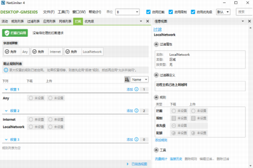253x168 pixels.
Task: Collapse the weight 3 group chevron
Action: [x=6, y=139]
